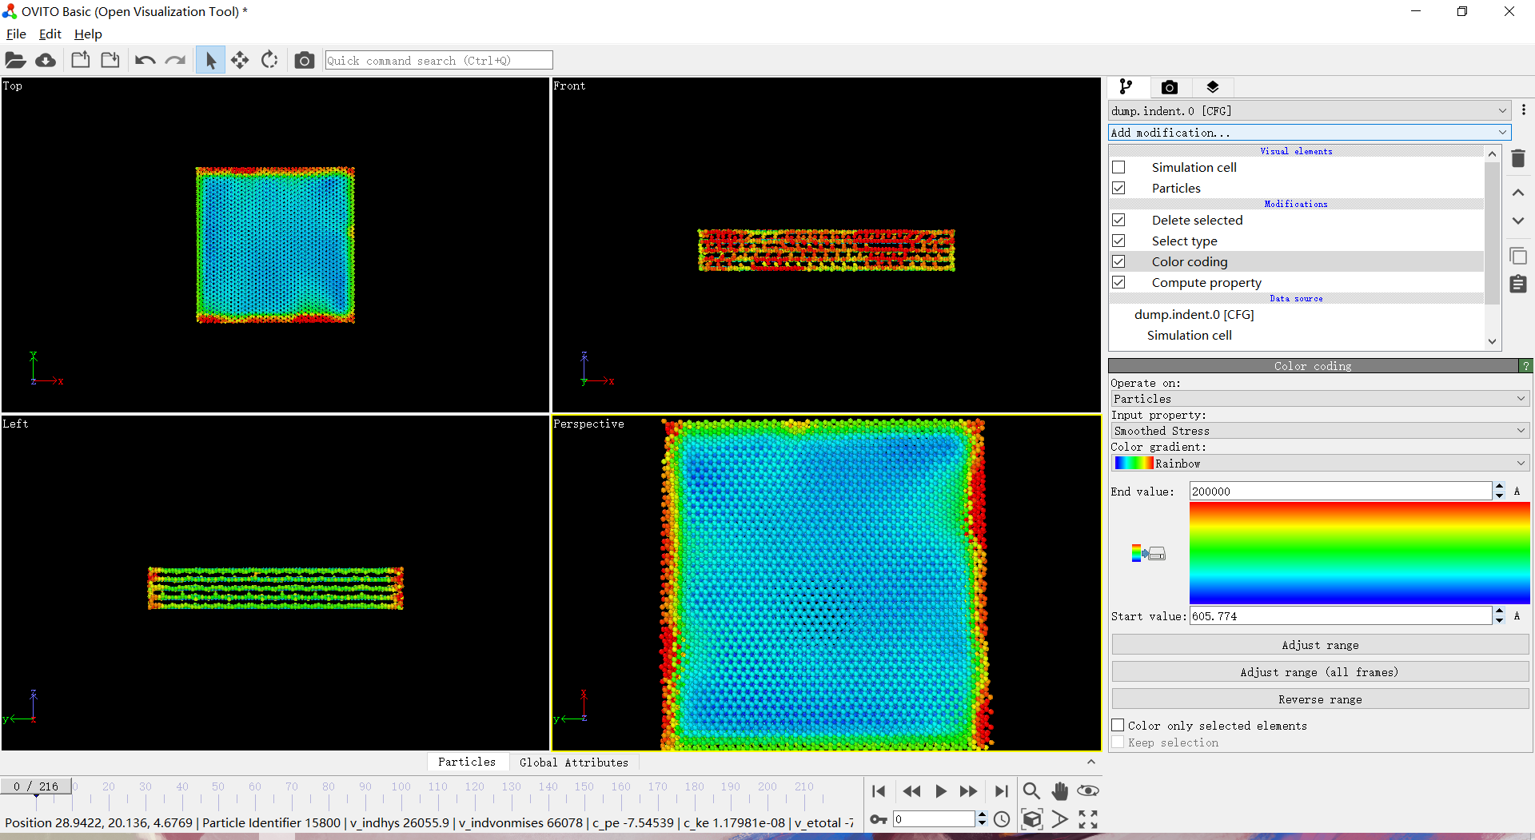The image size is (1535, 840).
Task: Click inside the current frame number field
Action: point(935,818)
